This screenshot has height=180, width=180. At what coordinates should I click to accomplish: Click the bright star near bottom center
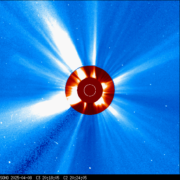(x=90, y=168)
